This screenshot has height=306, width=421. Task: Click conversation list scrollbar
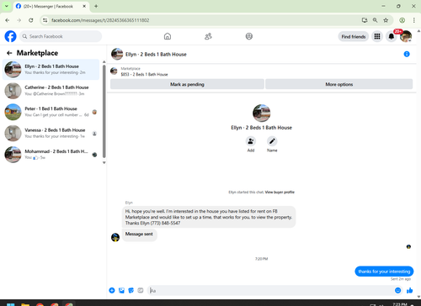[104, 111]
